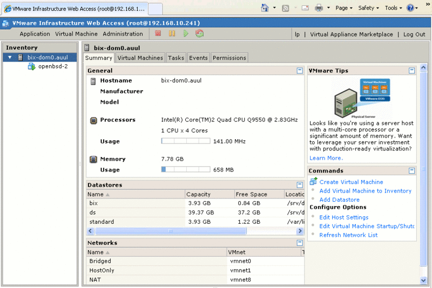This screenshot has width=432, height=288.
Task: Select the ds datastore row
Action: click(195, 212)
